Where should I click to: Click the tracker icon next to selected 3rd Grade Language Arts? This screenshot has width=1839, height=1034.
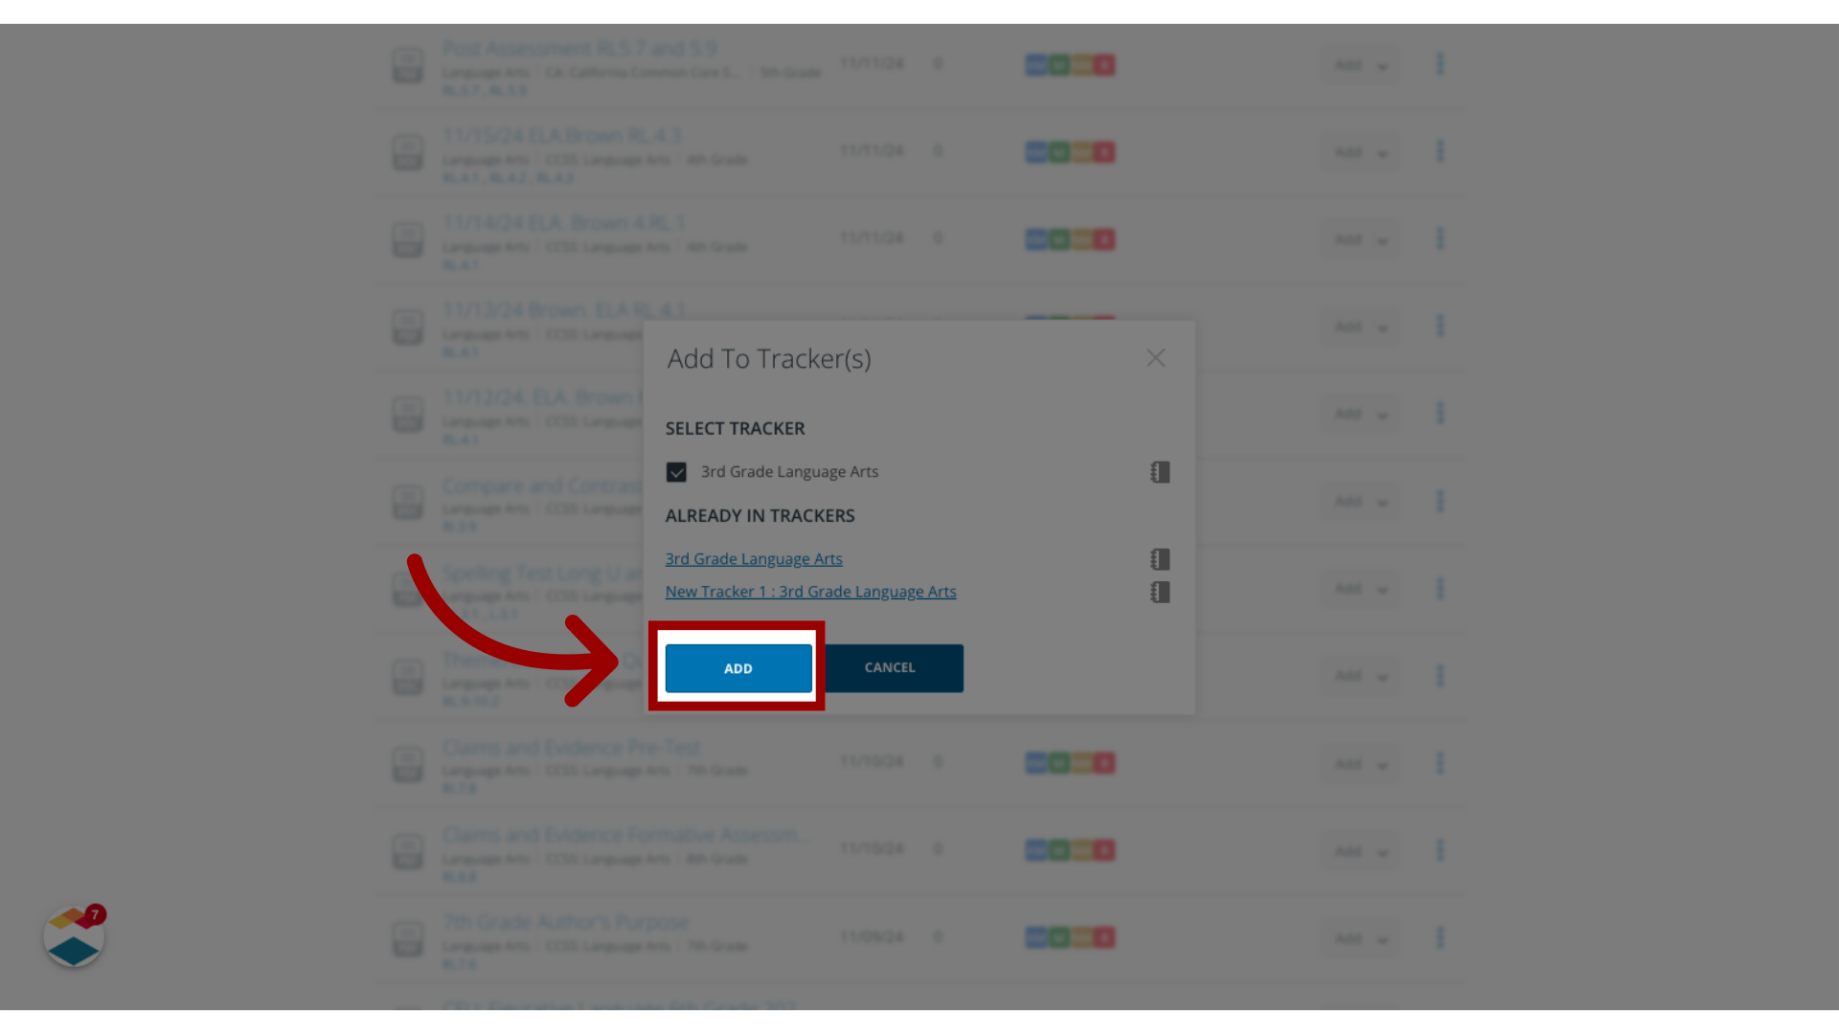point(1161,472)
